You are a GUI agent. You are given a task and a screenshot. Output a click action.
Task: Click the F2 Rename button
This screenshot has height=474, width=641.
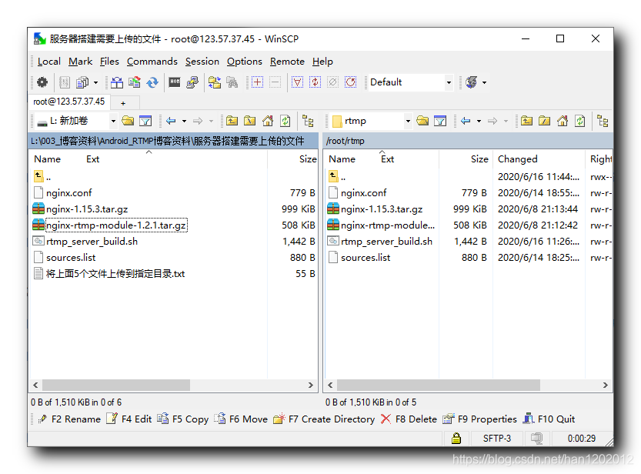69,419
